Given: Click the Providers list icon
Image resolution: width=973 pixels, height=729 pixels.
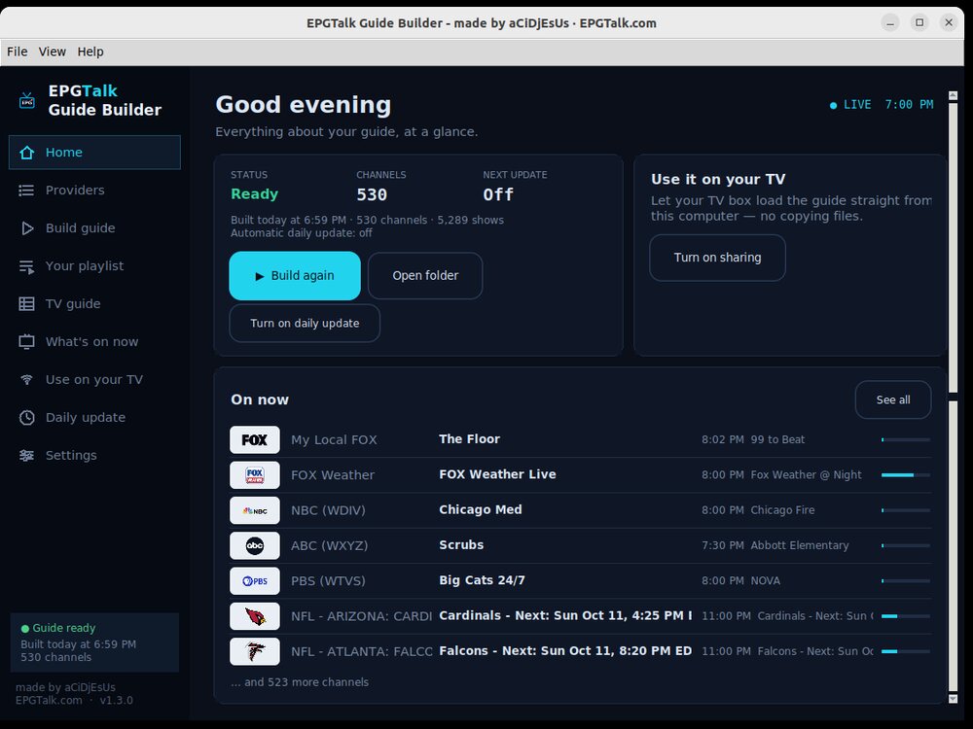Looking at the screenshot, I should (x=26, y=191).
